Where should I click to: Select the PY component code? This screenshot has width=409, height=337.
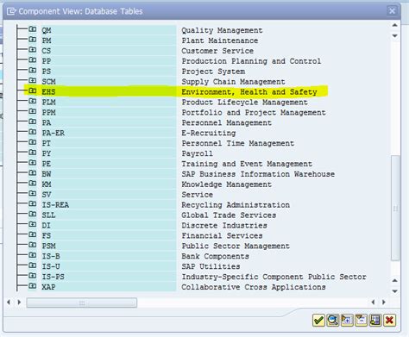coord(47,153)
